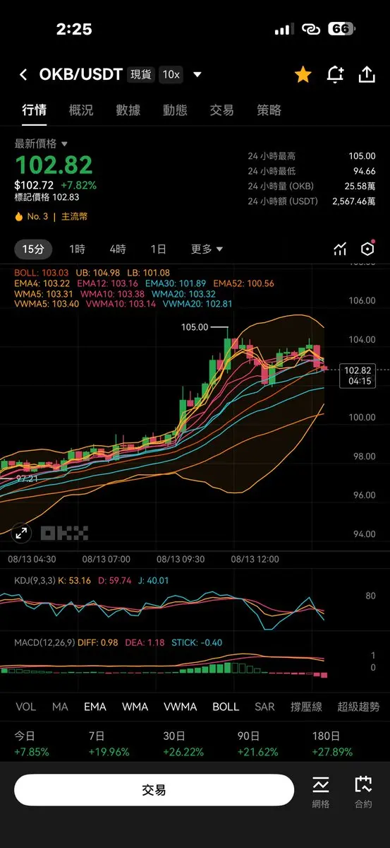The width and height of the screenshot is (390, 848).
Task: Tap the 主流幣 category link
Action: pyautogui.click(x=74, y=216)
